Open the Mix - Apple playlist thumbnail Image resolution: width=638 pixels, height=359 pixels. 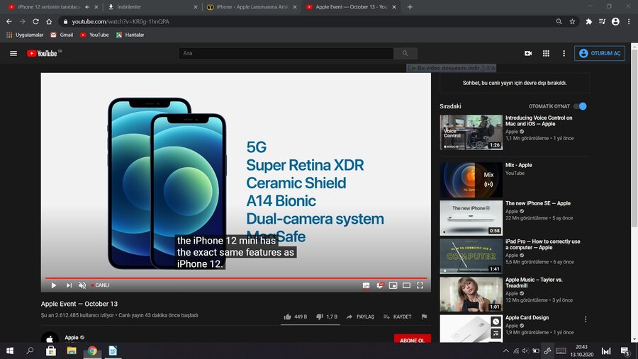point(471,180)
